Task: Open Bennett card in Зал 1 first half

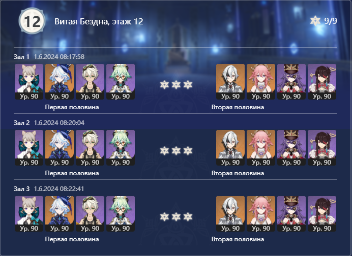Action: [x=90, y=82]
